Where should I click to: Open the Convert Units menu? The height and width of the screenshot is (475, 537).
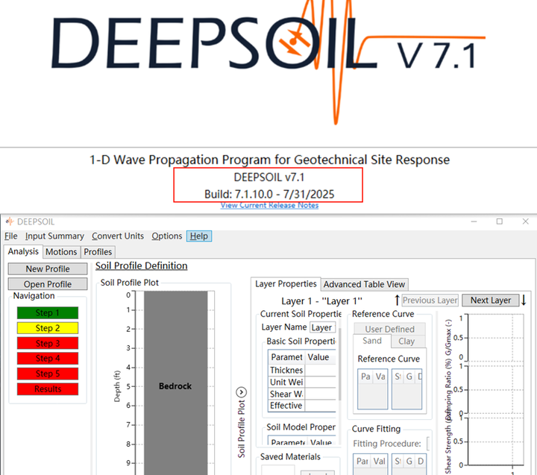coord(118,236)
